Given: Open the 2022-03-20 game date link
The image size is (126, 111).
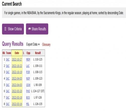Looking at the screenshot, I should 17,91.
